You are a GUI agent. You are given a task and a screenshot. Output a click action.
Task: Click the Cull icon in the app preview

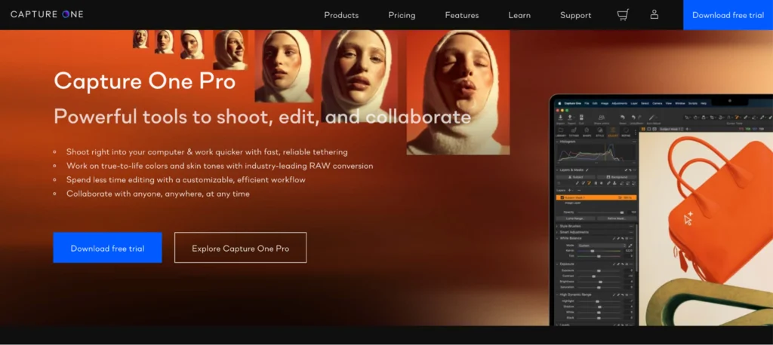pos(581,117)
